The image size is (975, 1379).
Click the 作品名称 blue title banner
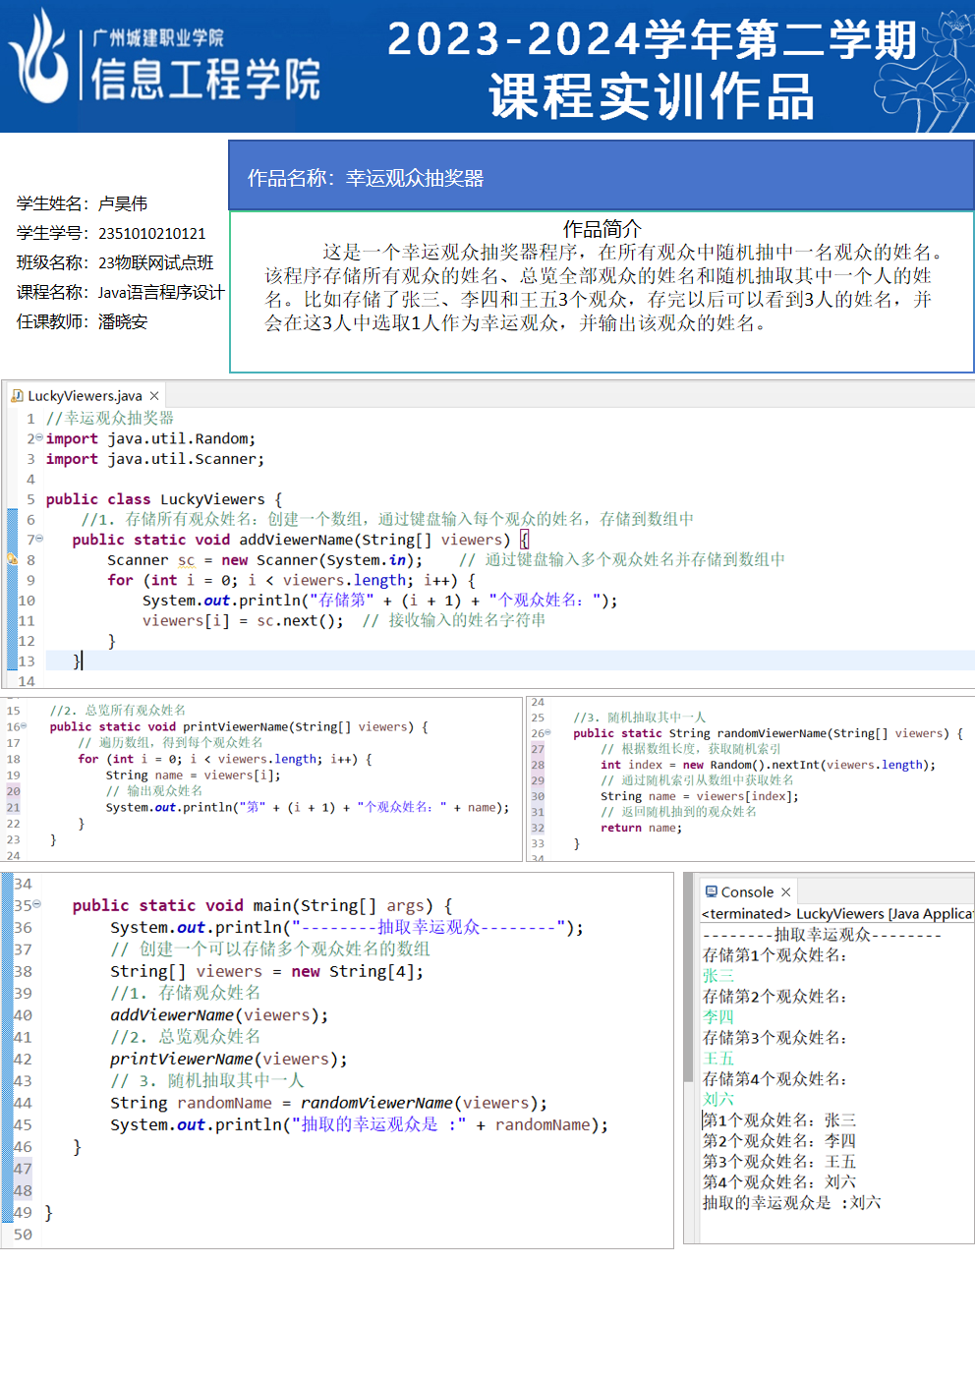[601, 177]
